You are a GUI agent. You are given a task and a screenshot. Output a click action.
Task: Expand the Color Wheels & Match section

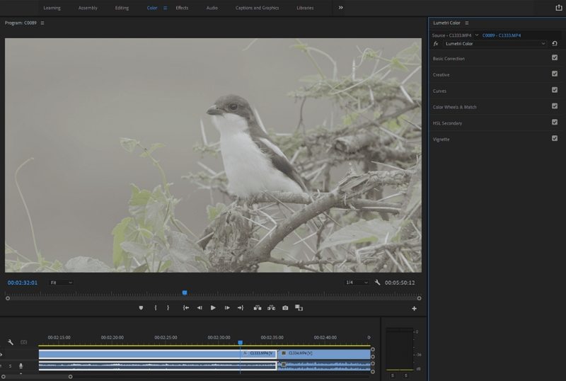coord(454,107)
